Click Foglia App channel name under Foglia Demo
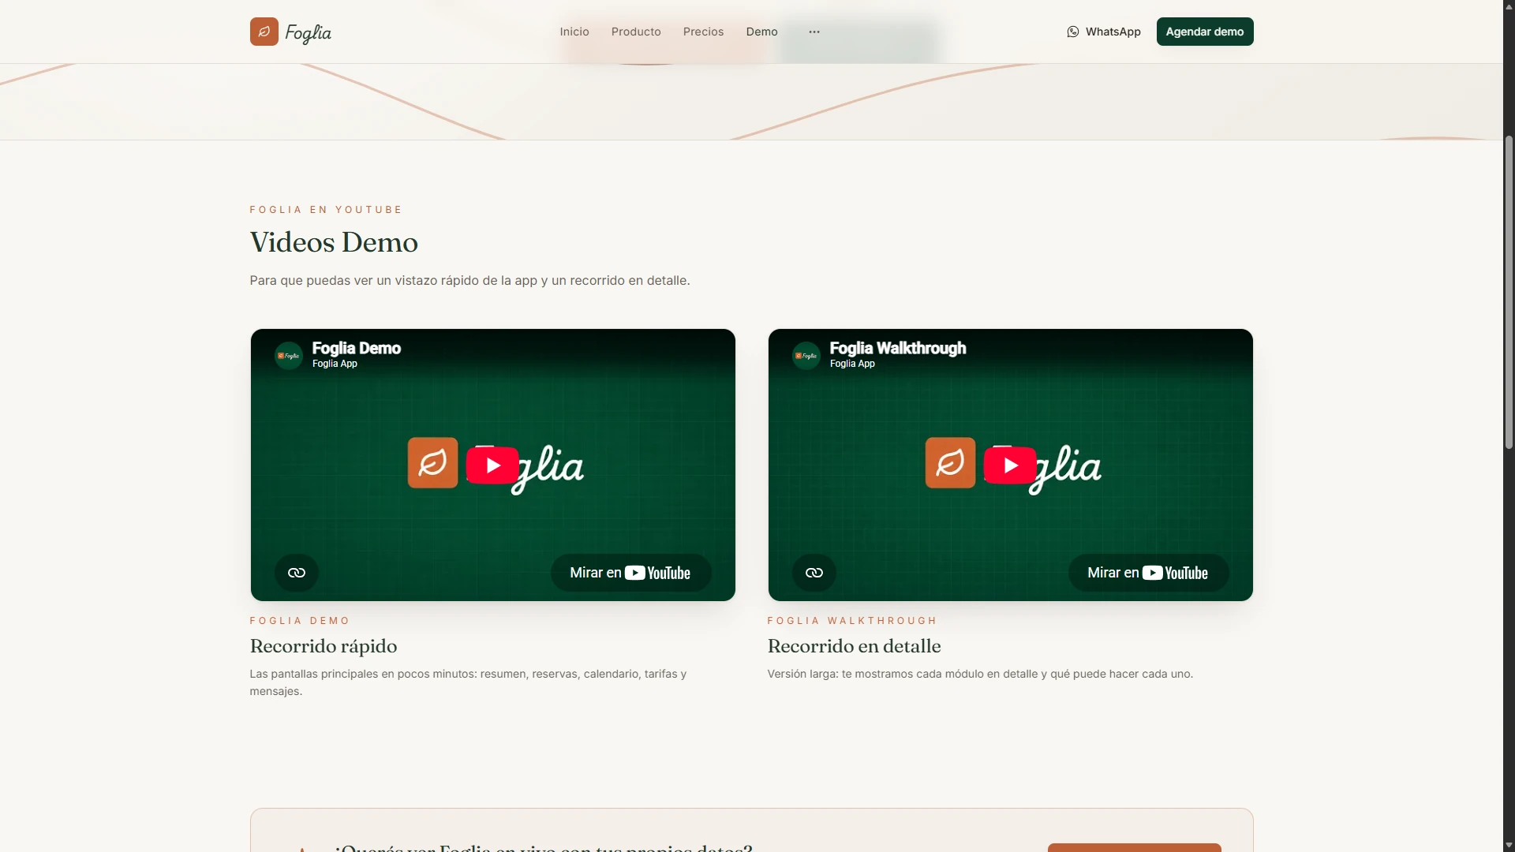This screenshot has height=852, width=1515. click(x=335, y=364)
